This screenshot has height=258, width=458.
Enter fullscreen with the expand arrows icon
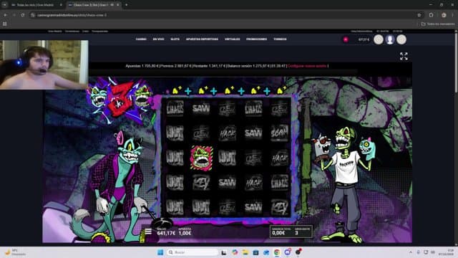404,56
